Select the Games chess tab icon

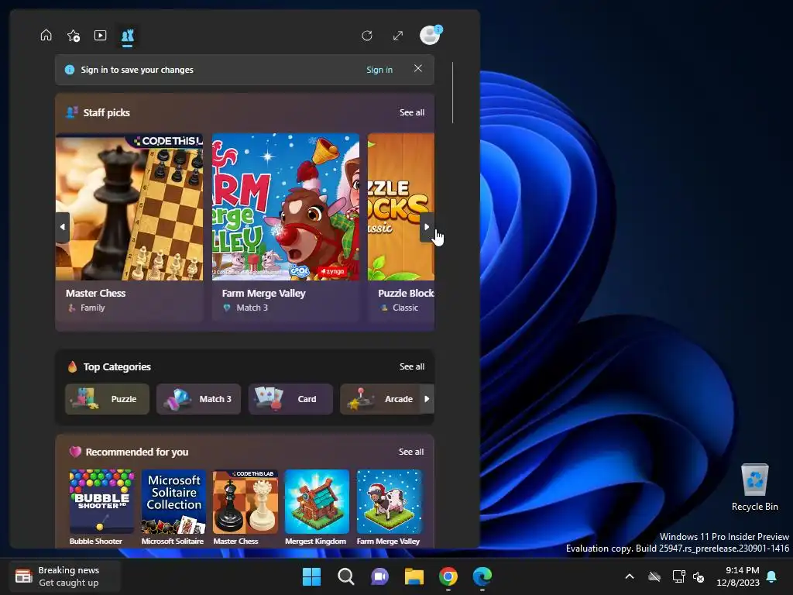click(128, 36)
